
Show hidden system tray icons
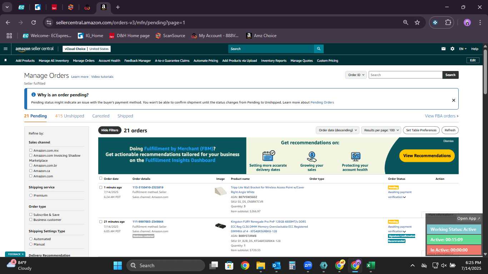click(x=412, y=265)
